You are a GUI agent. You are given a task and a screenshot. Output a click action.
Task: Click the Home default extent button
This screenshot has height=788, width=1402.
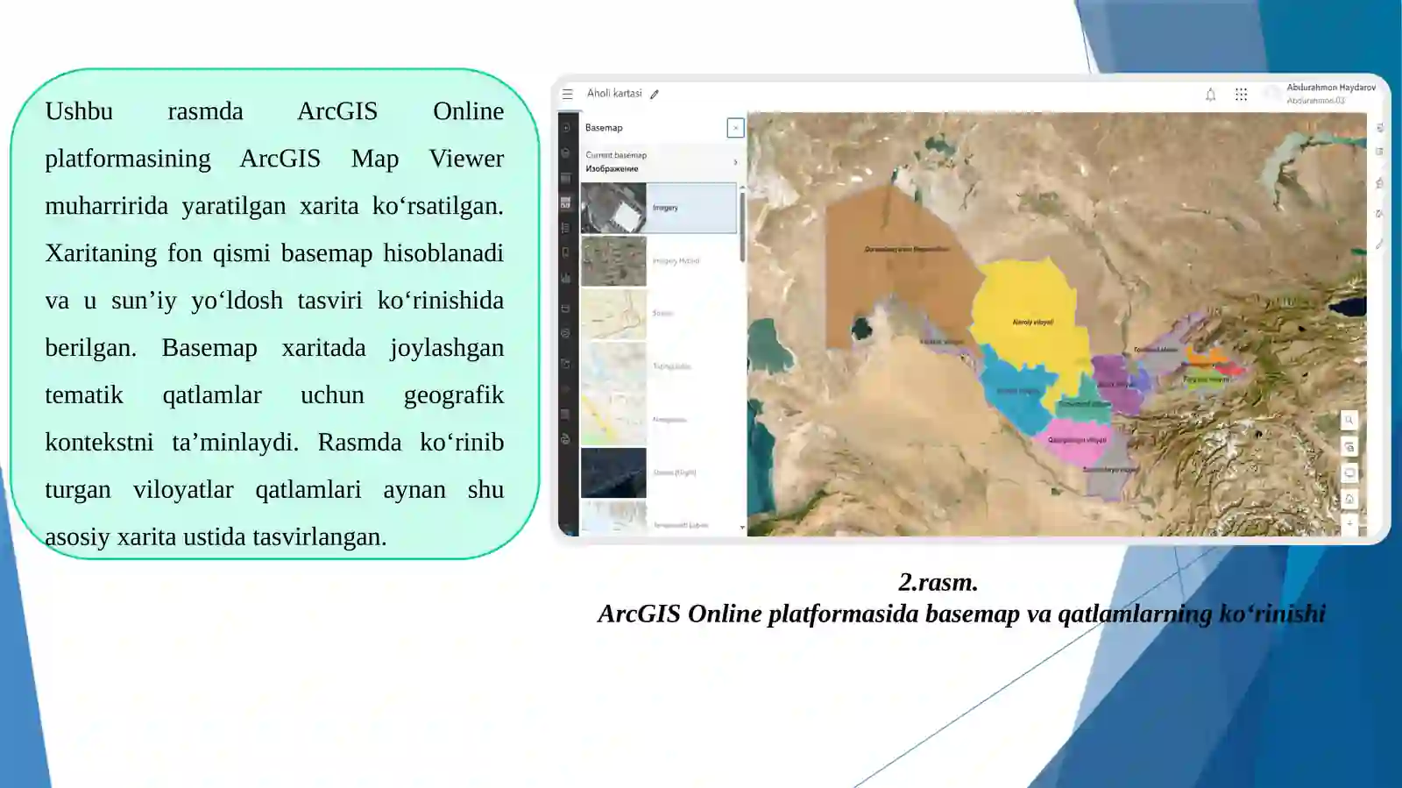click(1349, 499)
